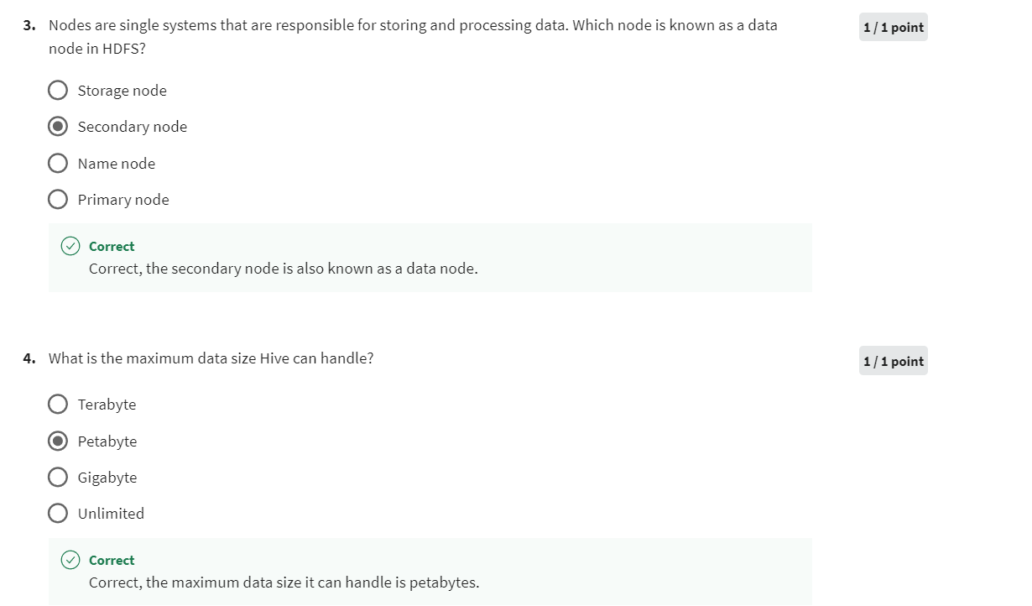Click the 1/1 point badge for question 3

pos(893,27)
